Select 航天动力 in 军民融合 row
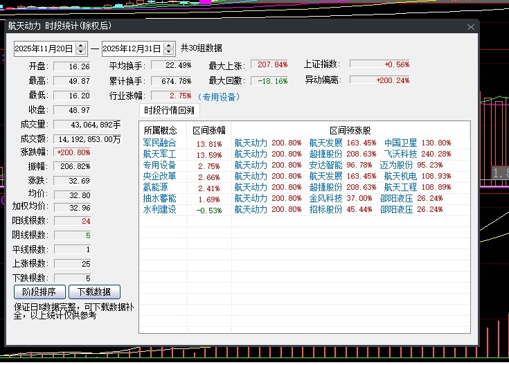This screenshot has height=365, width=509. (x=251, y=143)
